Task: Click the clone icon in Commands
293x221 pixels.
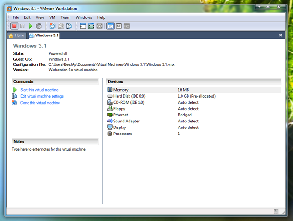Action: pos(14,103)
